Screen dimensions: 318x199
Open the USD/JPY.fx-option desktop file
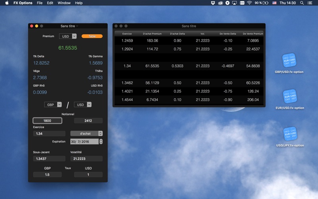[290, 134]
